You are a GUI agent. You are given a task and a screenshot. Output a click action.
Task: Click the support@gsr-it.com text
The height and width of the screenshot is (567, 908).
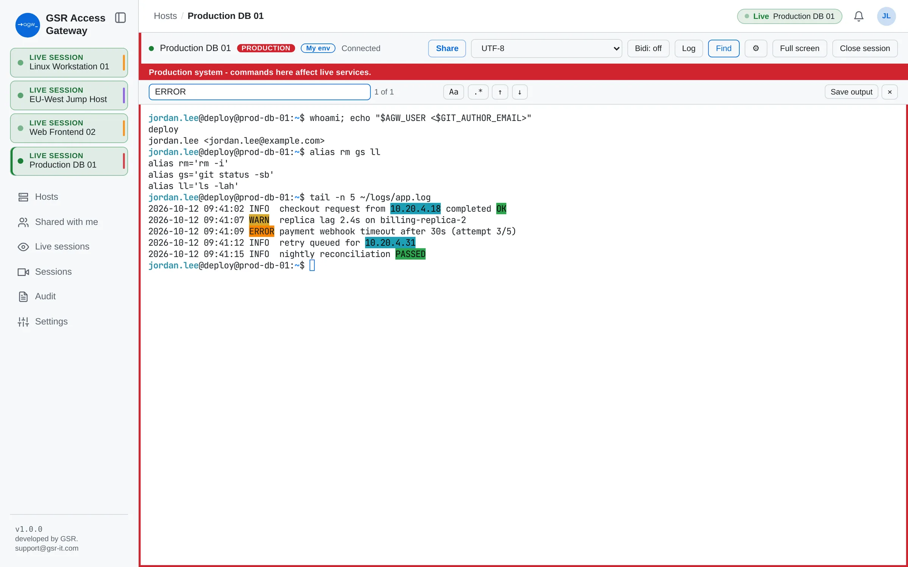pos(47,548)
